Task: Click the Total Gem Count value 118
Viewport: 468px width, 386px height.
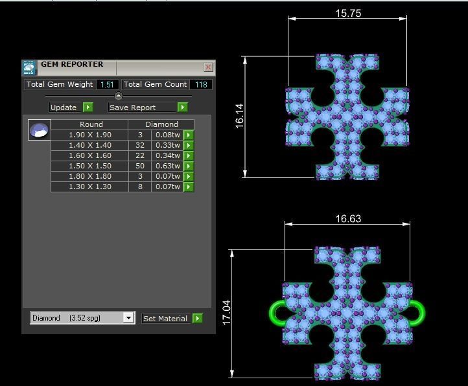Action: [201, 84]
